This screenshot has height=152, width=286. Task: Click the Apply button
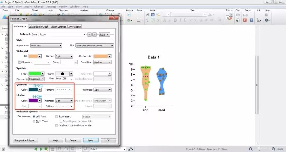pyautogui.click(x=91, y=140)
